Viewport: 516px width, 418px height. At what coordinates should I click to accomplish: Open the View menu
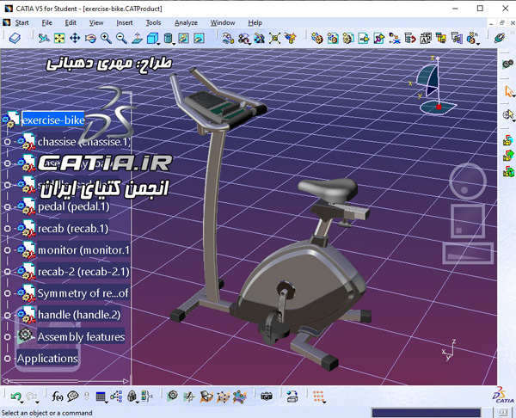click(x=96, y=22)
